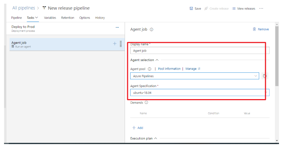Image resolution: width=283 pixels, height=147 pixels.
Task: Switch to the History tab
Action: tap(100, 18)
